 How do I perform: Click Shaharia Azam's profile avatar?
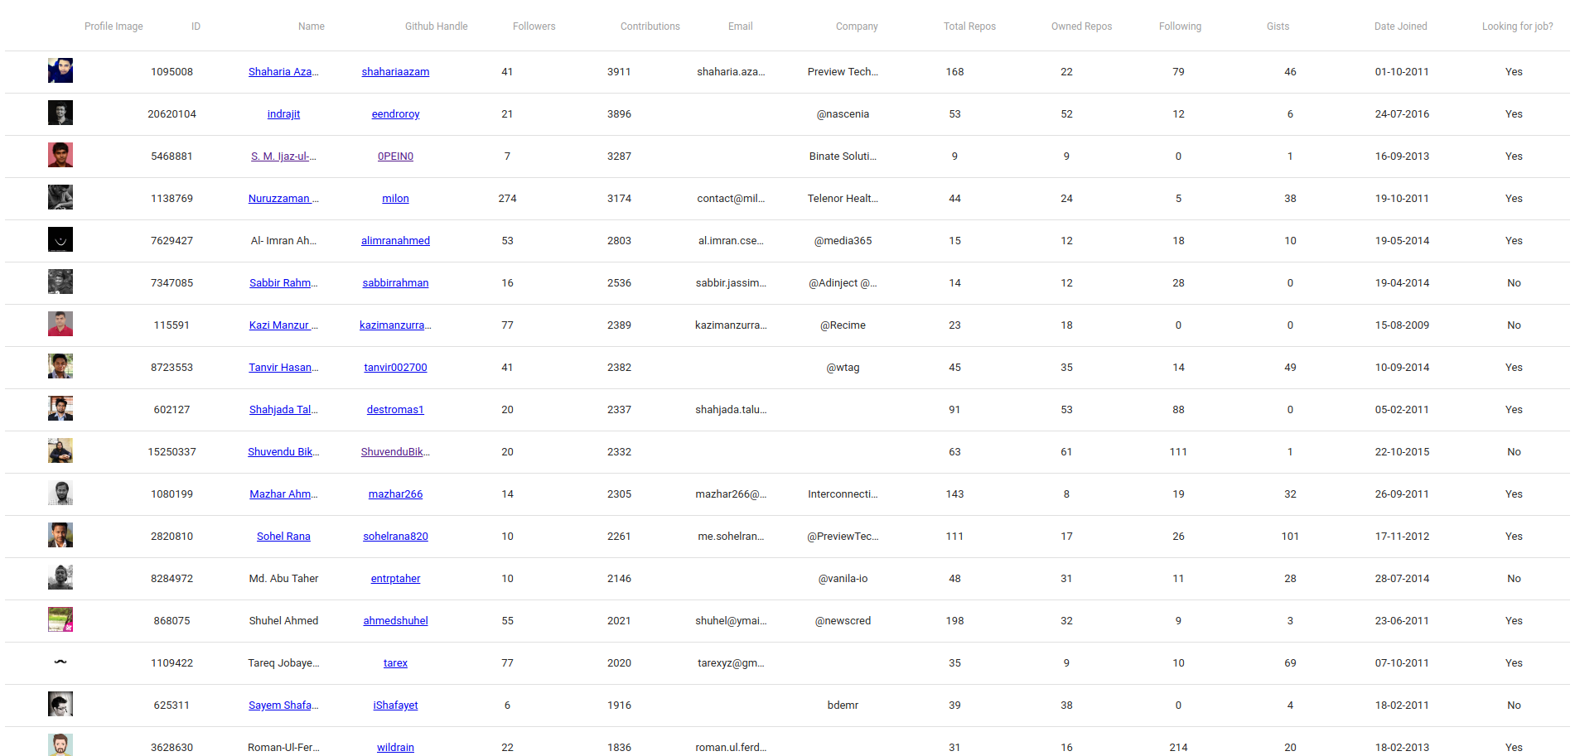pos(60,71)
